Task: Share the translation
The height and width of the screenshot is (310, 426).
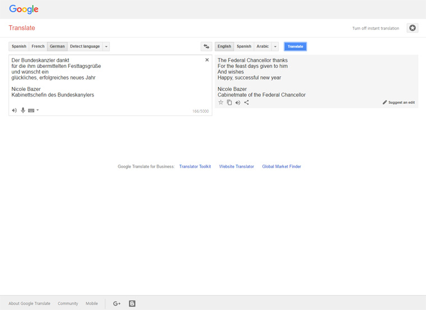Action: 247,103
